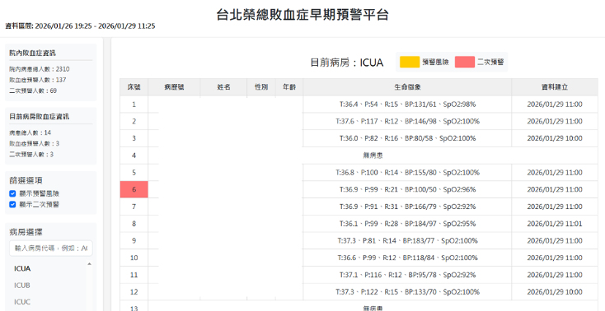
Task: Click the ward list scroll-up arrow
Action: (90, 264)
